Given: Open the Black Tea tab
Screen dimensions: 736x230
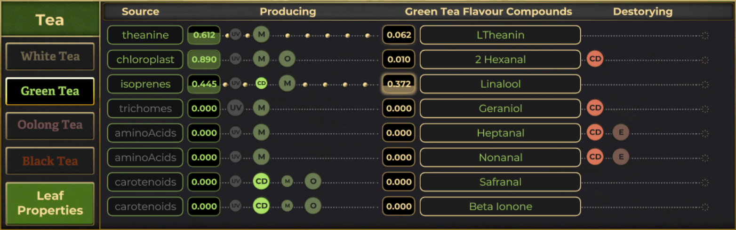Looking at the screenshot, I should [x=50, y=161].
